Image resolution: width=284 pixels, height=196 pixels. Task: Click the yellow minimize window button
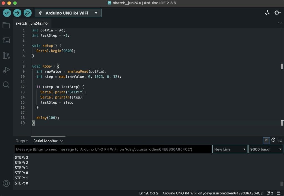(x=9, y=3)
